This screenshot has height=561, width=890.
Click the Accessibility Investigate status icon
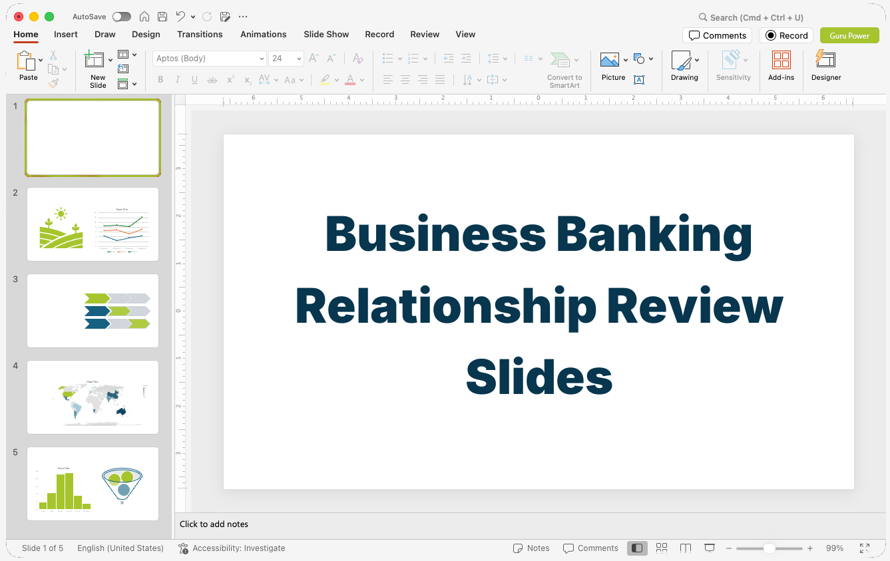click(184, 548)
